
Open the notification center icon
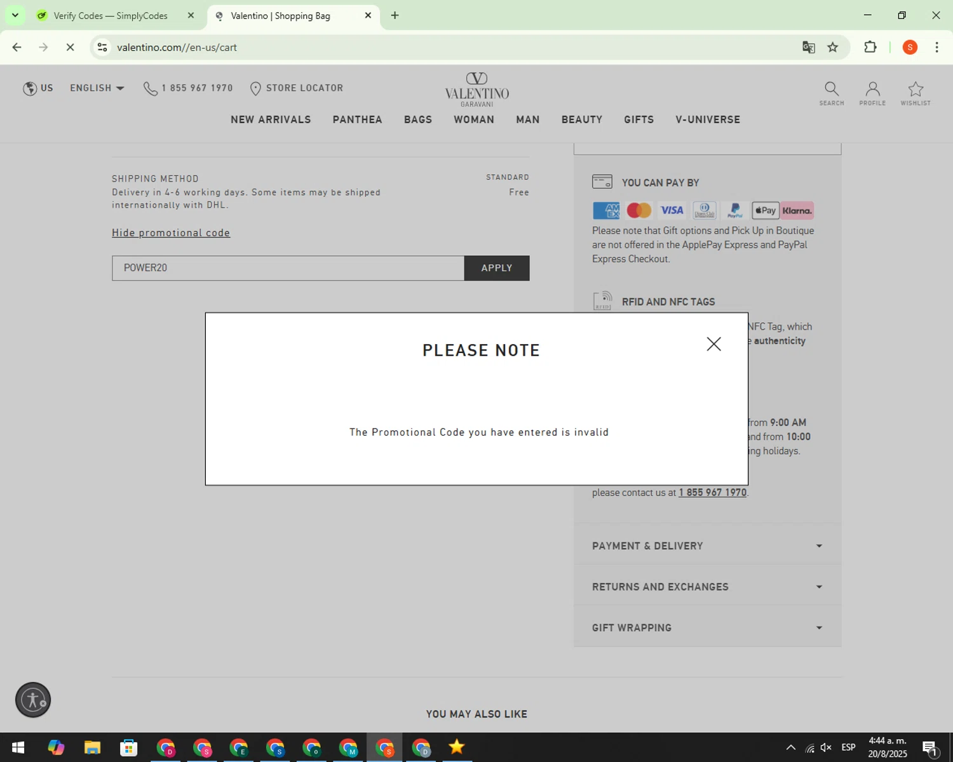930,748
